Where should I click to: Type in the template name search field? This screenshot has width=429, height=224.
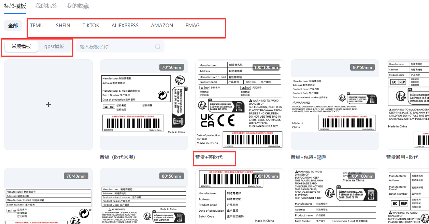point(115,47)
